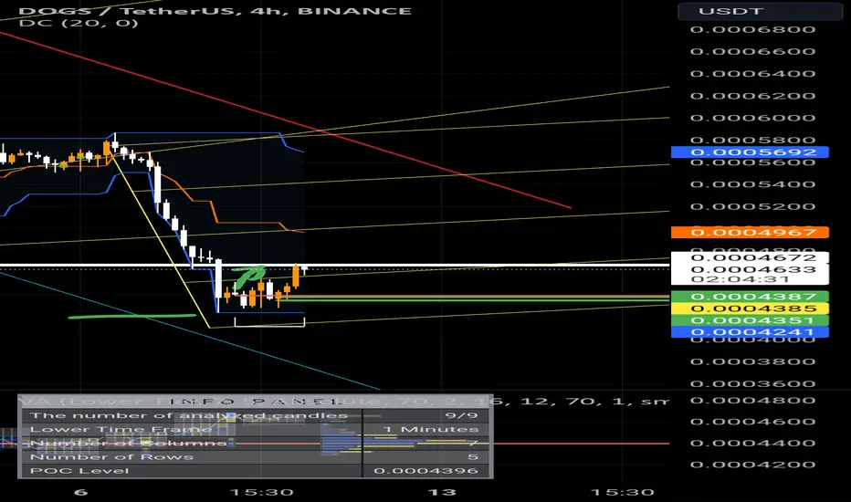Click the Number of Rows row label
The height and width of the screenshot is (502, 851).
[x=111, y=457]
